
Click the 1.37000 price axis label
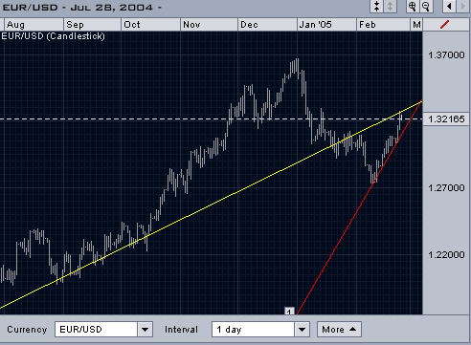446,55
